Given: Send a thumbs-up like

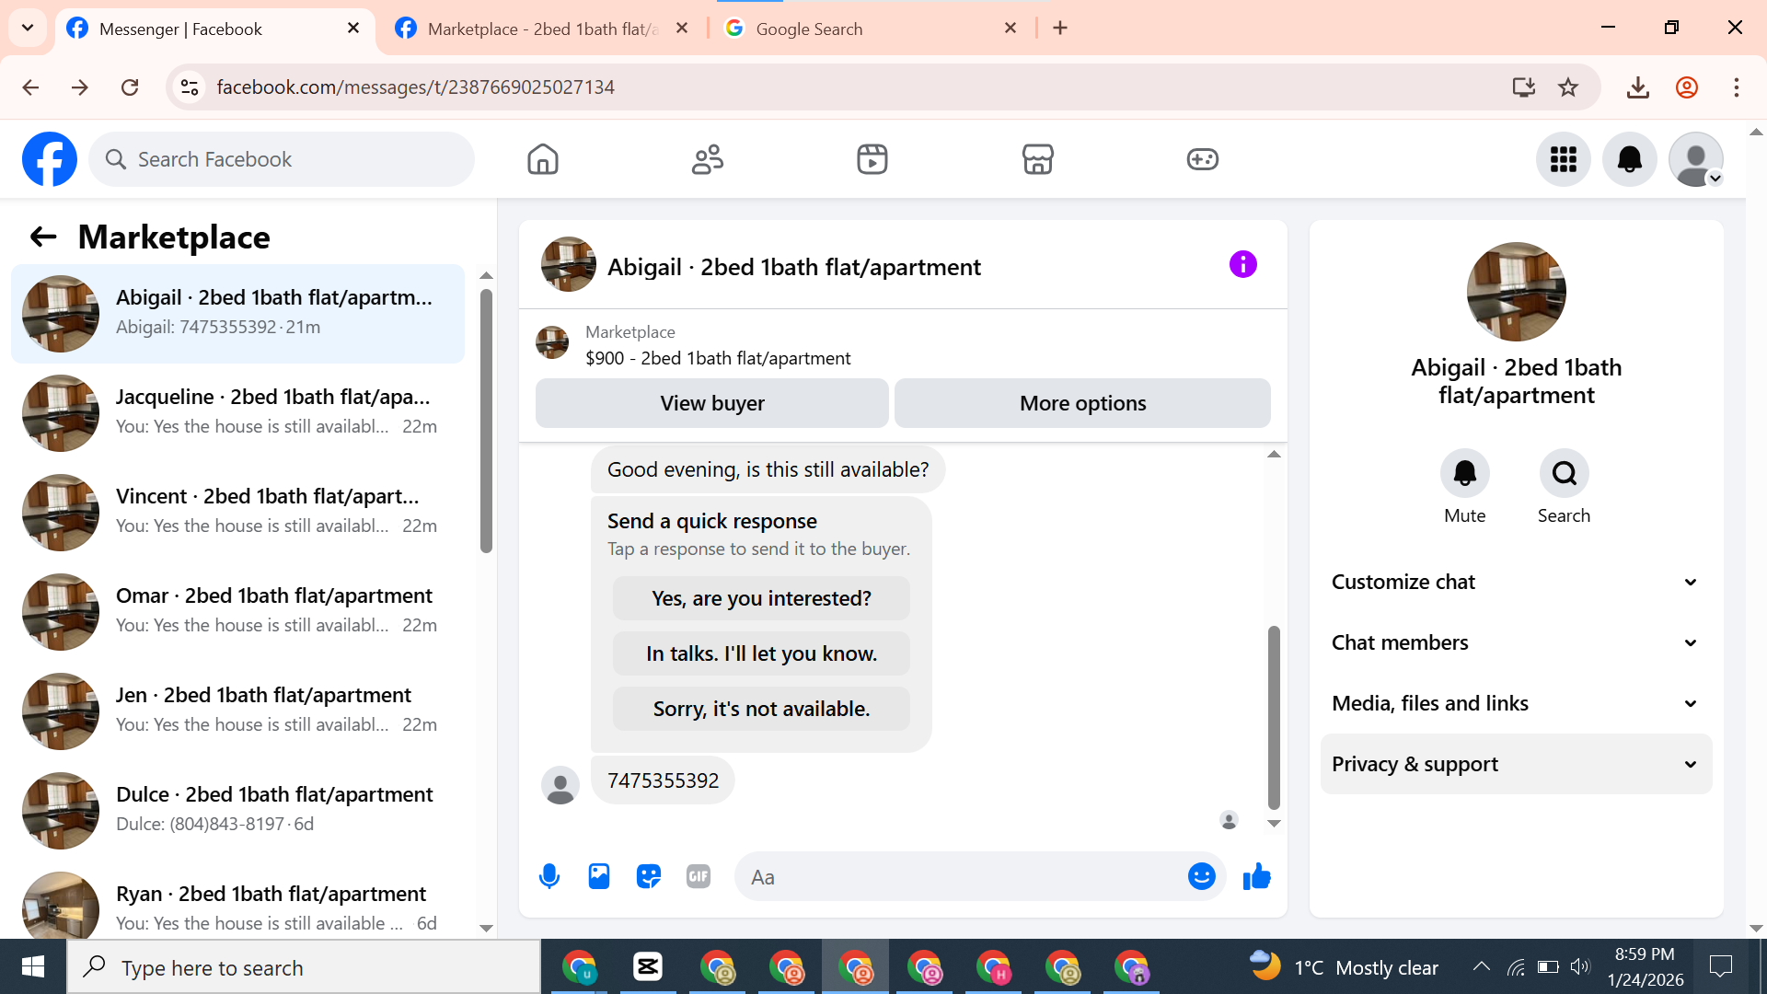Looking at the screenshot, I should click(1256, 876).
